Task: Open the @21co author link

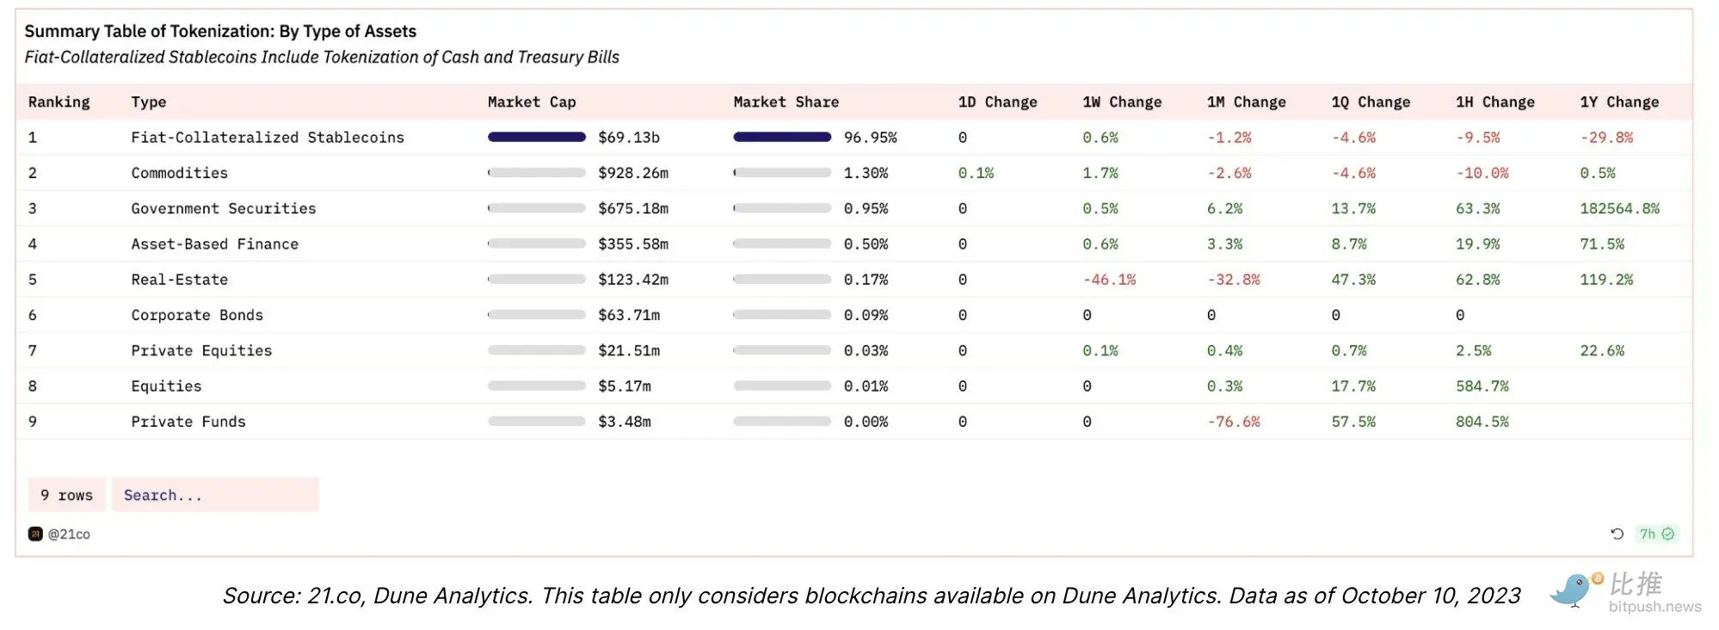Action: (69, 534)
